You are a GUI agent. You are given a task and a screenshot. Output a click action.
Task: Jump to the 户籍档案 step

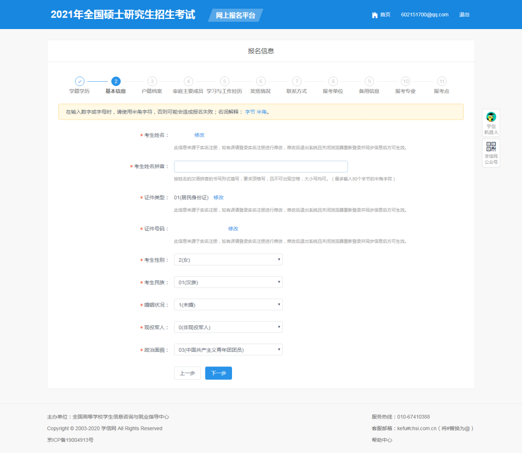coord(151,81)
